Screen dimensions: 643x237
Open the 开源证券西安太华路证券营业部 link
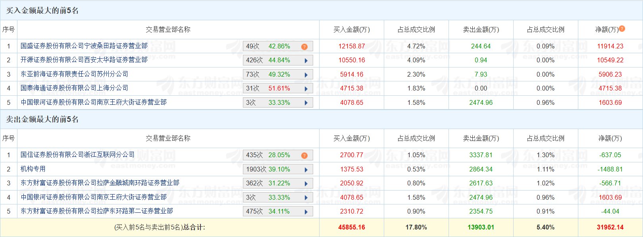click(x=84, y=60)
